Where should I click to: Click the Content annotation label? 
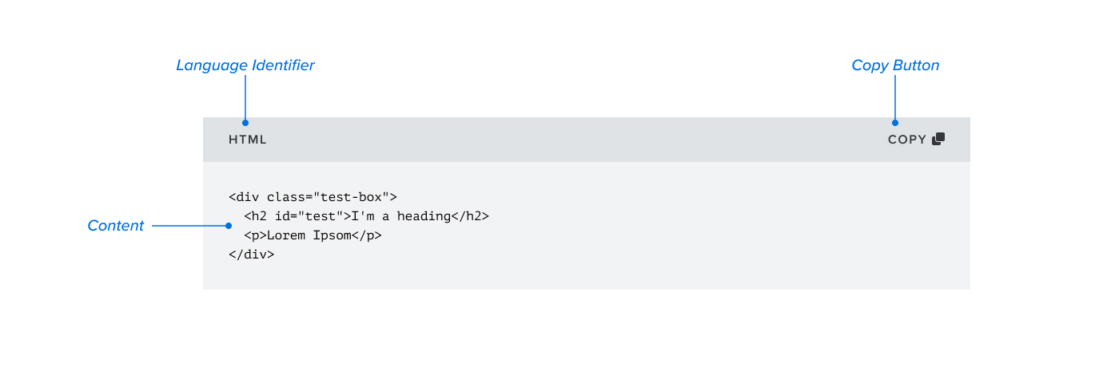pos(116,226)
